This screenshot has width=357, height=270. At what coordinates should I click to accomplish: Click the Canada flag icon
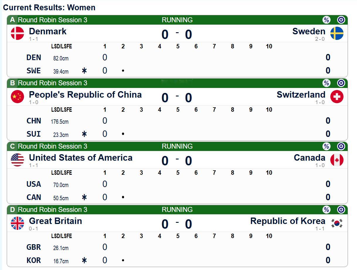tap(337, 160)
